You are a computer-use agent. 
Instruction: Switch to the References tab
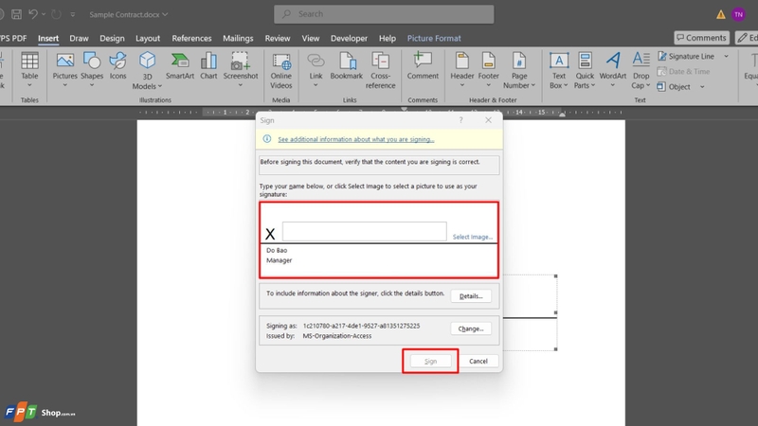191,38
